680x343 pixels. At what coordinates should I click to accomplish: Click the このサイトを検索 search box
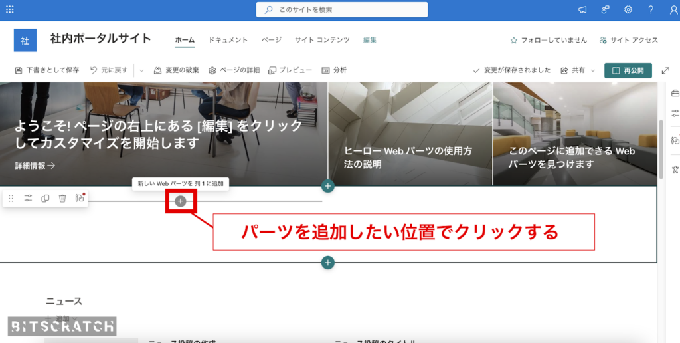click(x=342, y=10)
